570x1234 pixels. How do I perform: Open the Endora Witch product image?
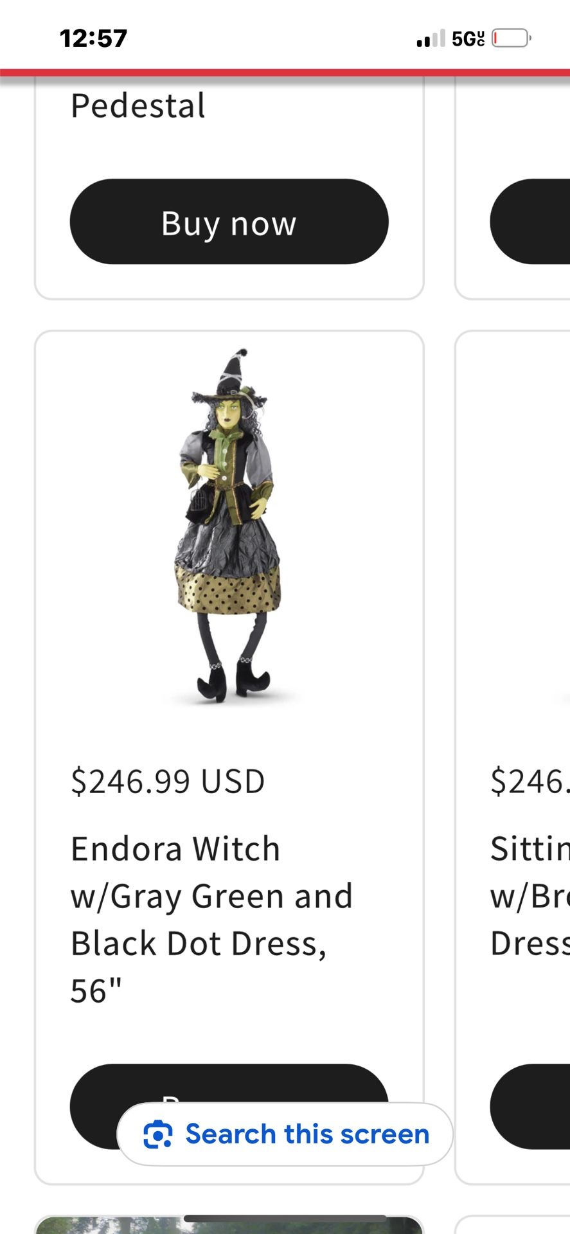click(x=228, y=527)
